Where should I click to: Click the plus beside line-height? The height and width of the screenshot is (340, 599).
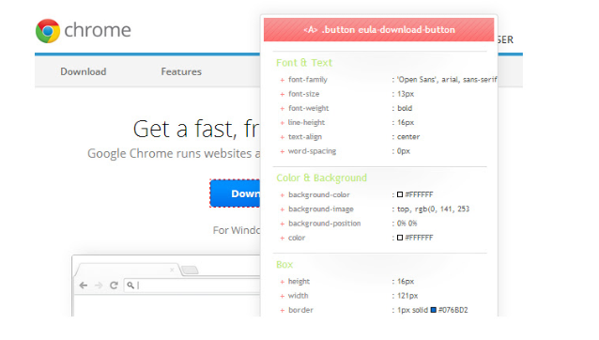282,123
